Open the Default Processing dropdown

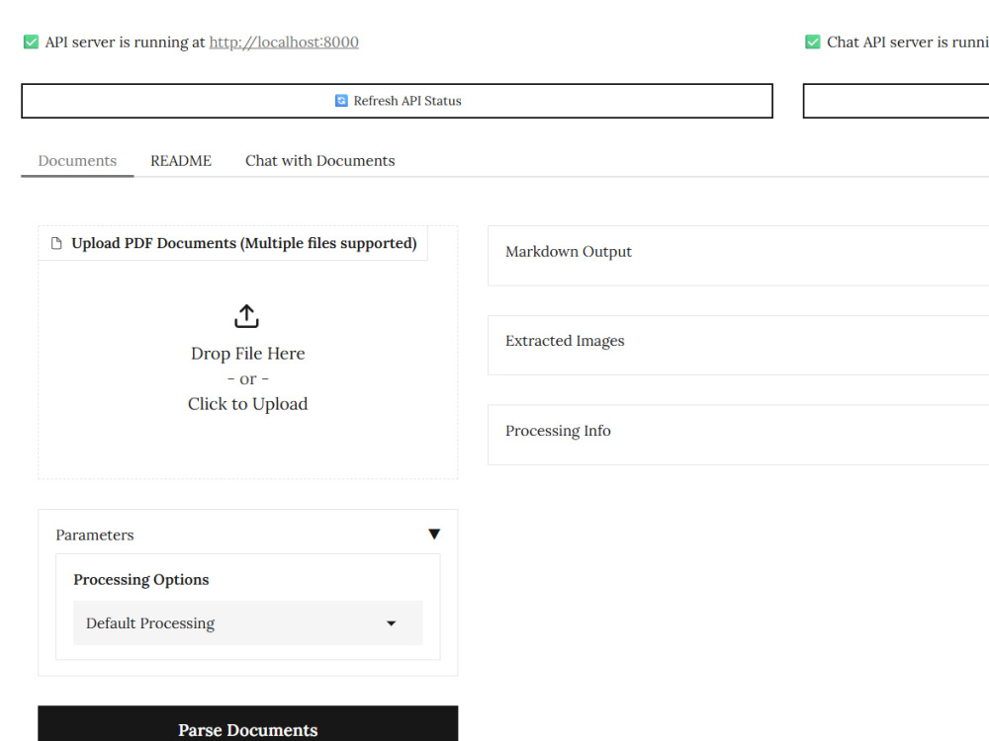pos(248,623)
